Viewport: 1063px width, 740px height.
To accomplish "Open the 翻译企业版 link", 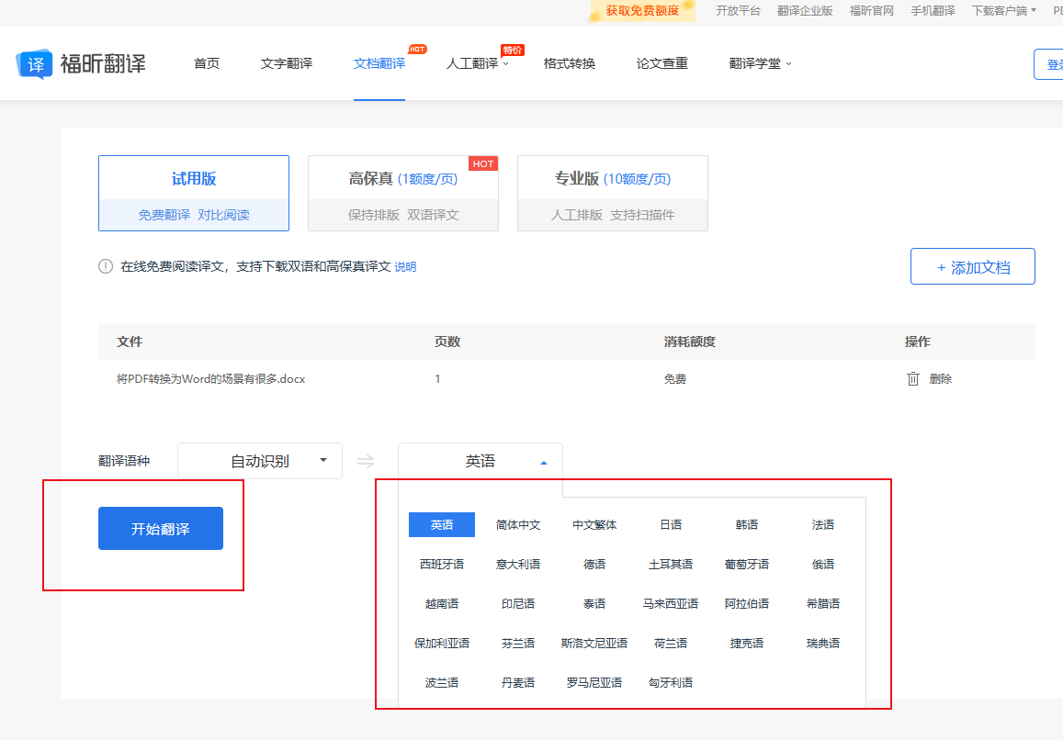I will [805, 11].
